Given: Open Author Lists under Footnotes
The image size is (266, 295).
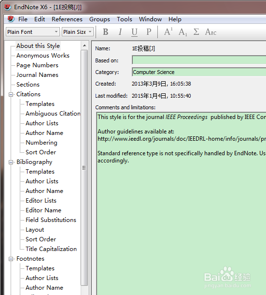Looking at the screenshot, I should pos(42,278).
